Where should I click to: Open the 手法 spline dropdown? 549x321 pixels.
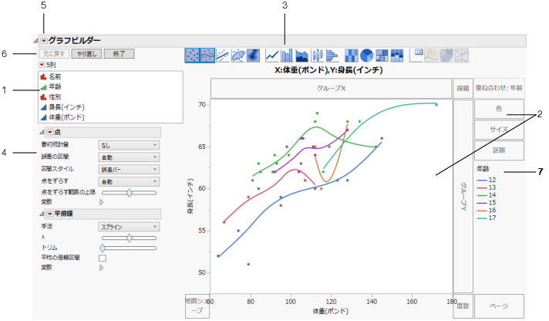coord(129,227)
